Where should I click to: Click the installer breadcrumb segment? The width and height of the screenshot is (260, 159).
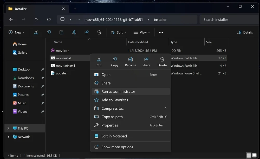[x=160, y=20]
